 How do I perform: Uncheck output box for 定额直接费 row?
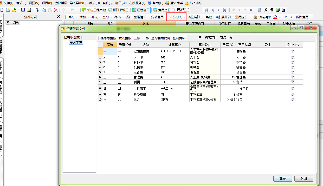pyautogui.click(x=293, y=51)
